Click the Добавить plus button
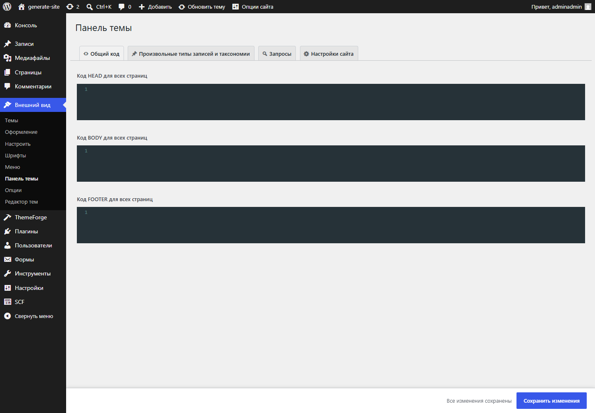Screen dimensions: 595x413 pos(155,7)
